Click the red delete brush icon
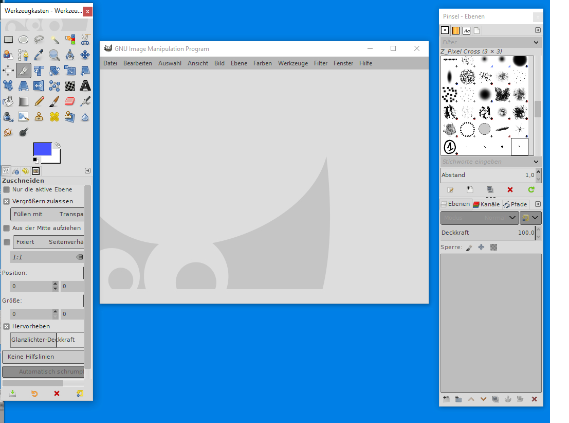 click(510, 190)
